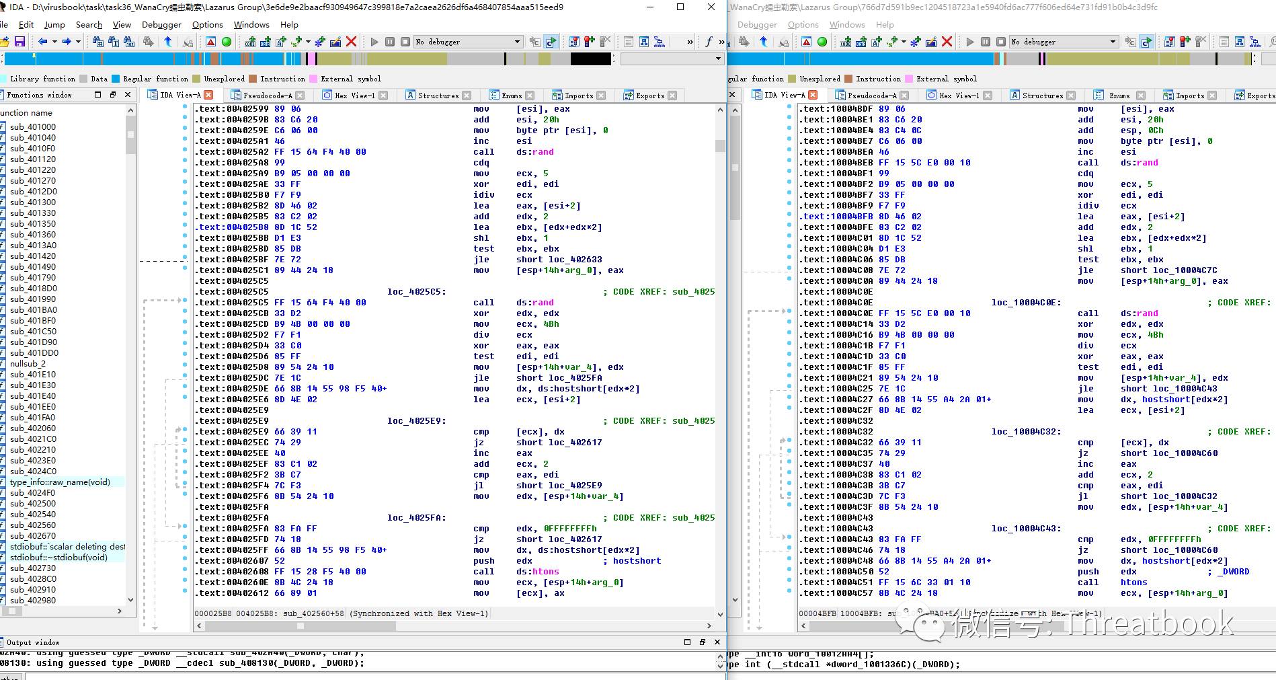
Task: Expand the forward arrow history dropdown, left window
Action: tap(78, 42)
